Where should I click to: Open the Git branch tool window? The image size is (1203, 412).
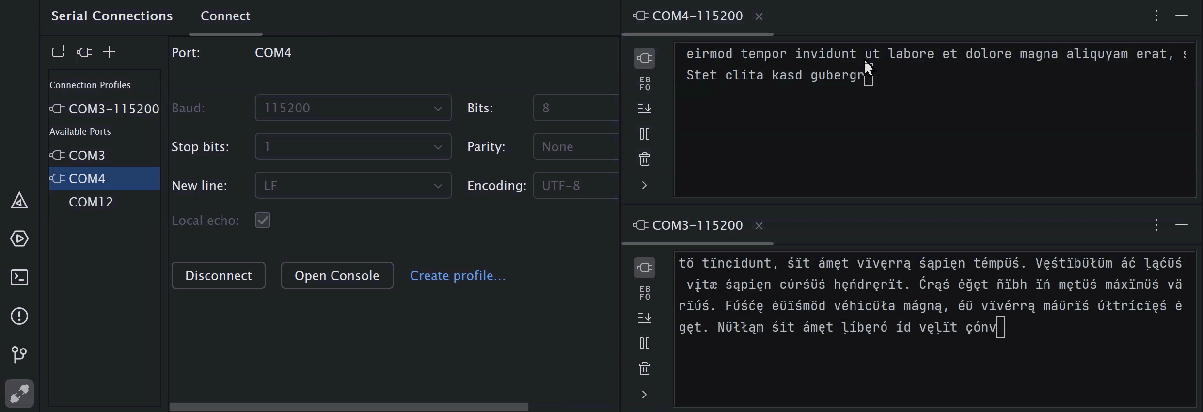[x=19, y=354]
